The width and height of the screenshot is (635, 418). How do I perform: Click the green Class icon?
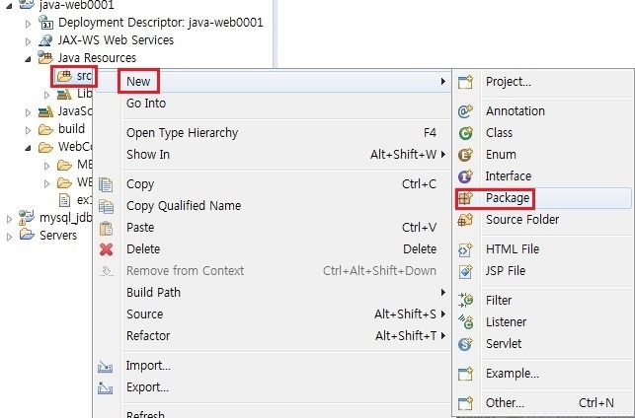pos(465,133)
